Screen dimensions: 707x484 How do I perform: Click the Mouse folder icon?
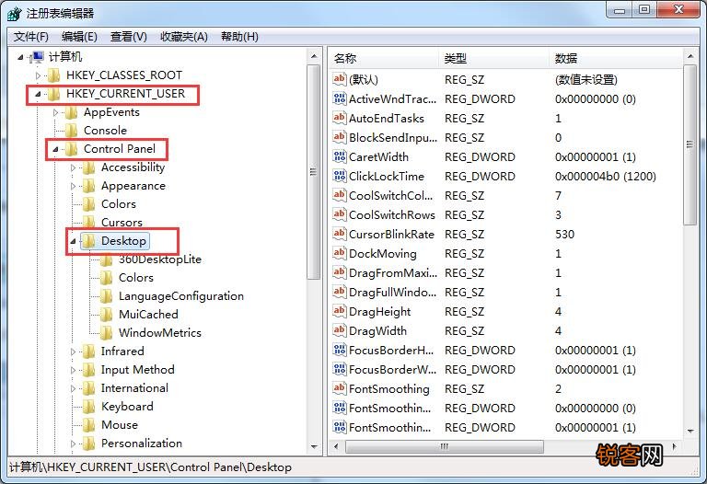[88, 425]
